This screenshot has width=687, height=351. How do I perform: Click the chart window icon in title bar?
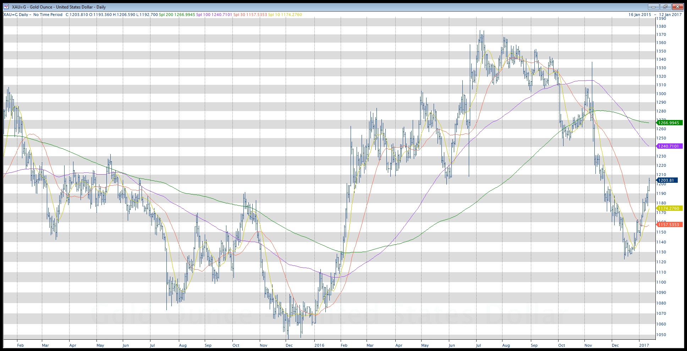point(6,7)
